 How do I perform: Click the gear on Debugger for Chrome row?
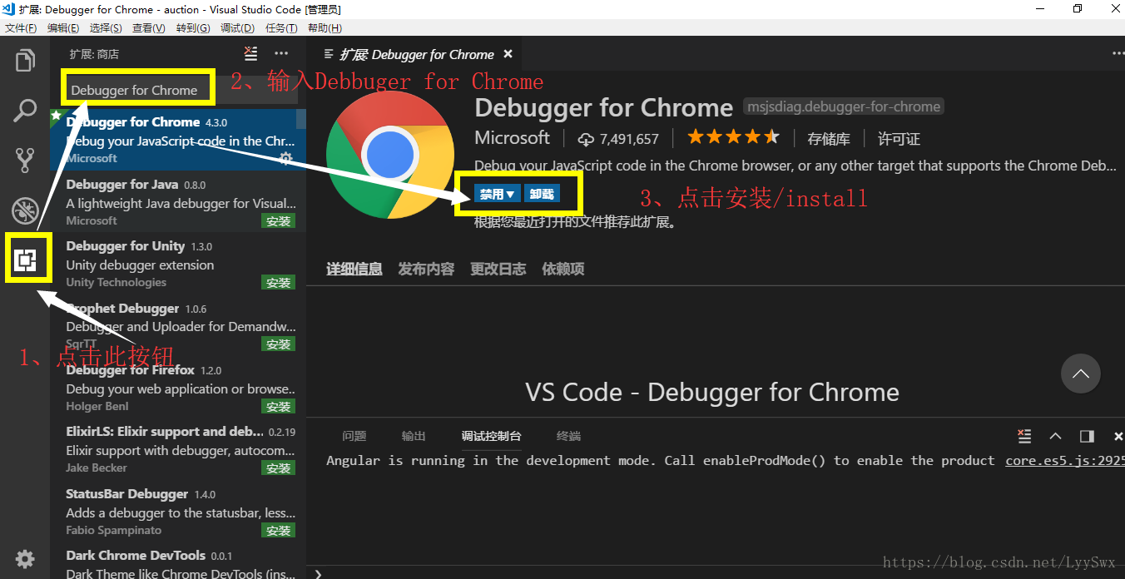tap(285, 157)
